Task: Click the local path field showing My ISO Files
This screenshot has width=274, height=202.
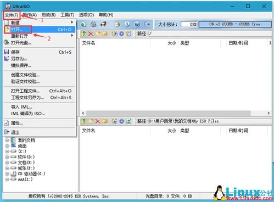Action: click(x=210, y=121)
